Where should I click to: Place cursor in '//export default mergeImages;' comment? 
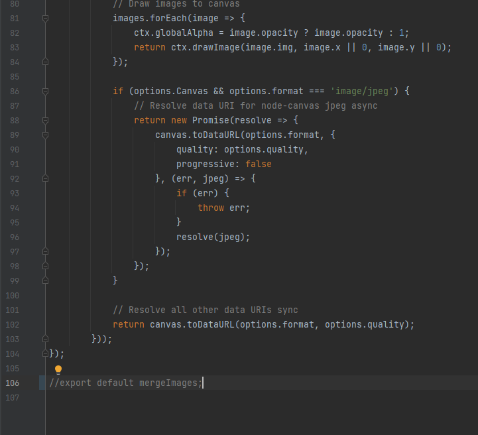click(x=125, y=383)
